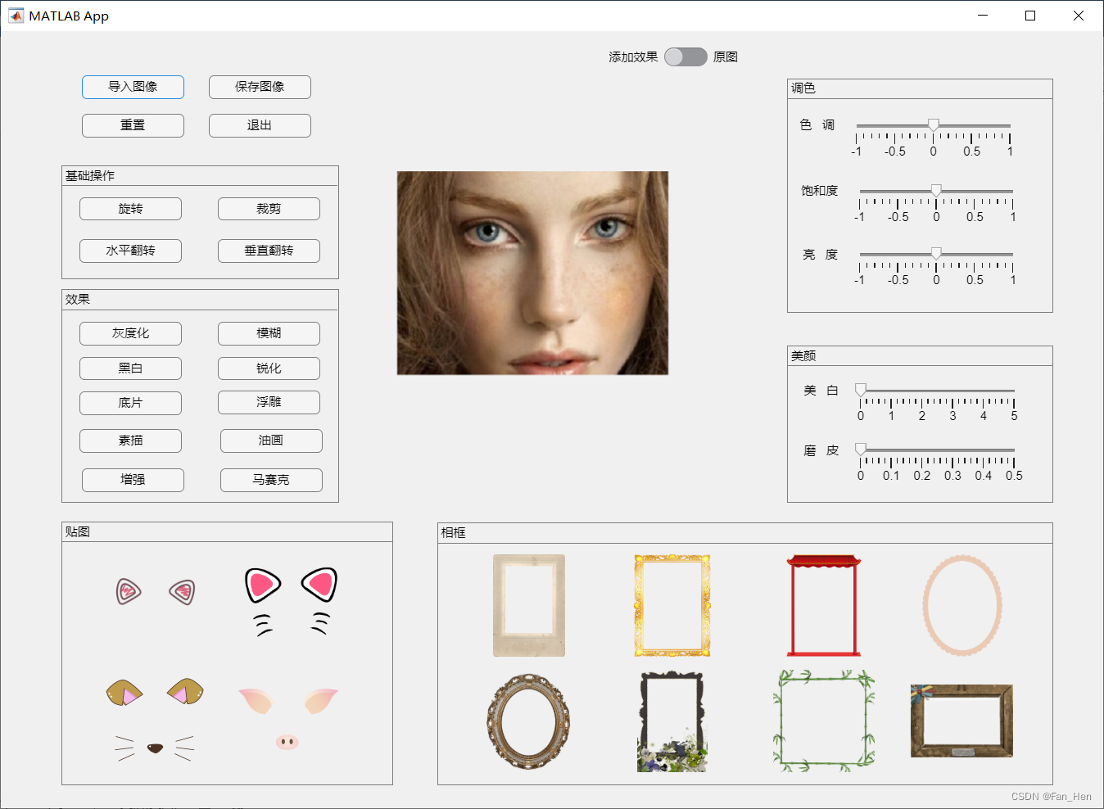Click the 磨皮 skin smoothing slider
1104x809 pixels.
coord(937,451)
